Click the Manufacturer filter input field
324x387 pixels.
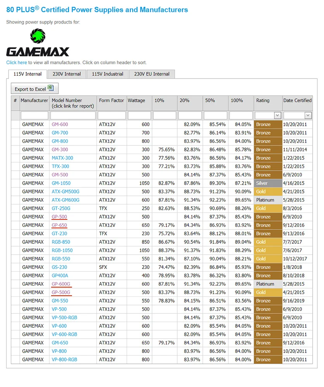pos(34,115)
